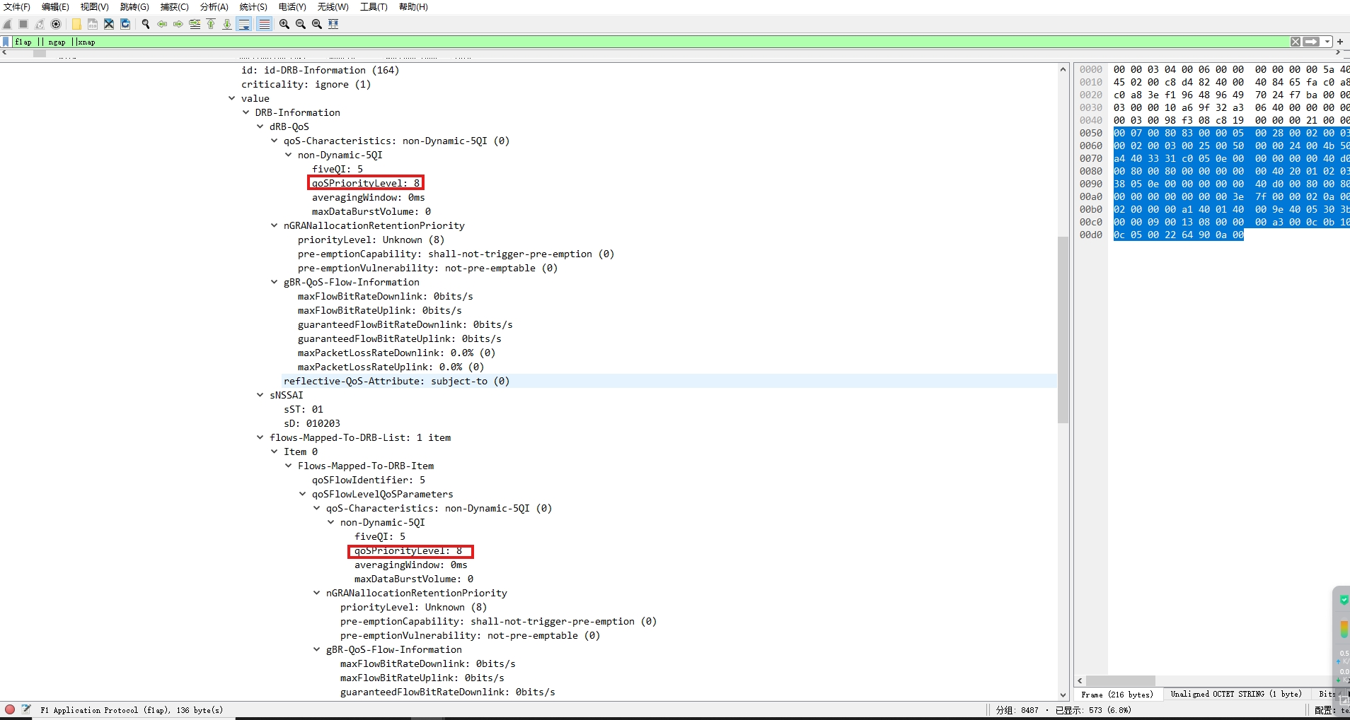Apply the display filter arrow button
This screenshot has width=1350, height=720.
(1311, 42)
